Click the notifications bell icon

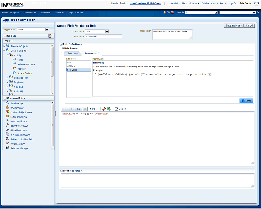164,13
